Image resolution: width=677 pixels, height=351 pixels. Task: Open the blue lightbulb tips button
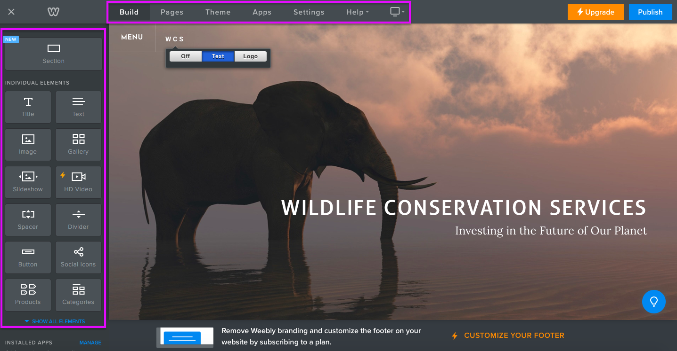(x=653, y=302)
